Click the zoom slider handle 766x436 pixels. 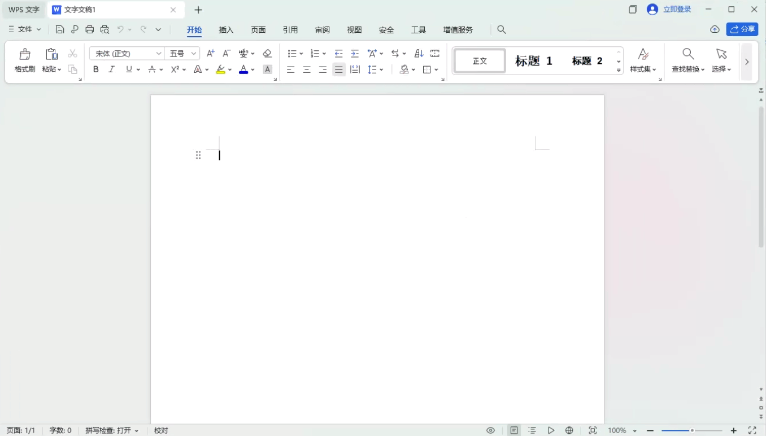tap(692, 430)
